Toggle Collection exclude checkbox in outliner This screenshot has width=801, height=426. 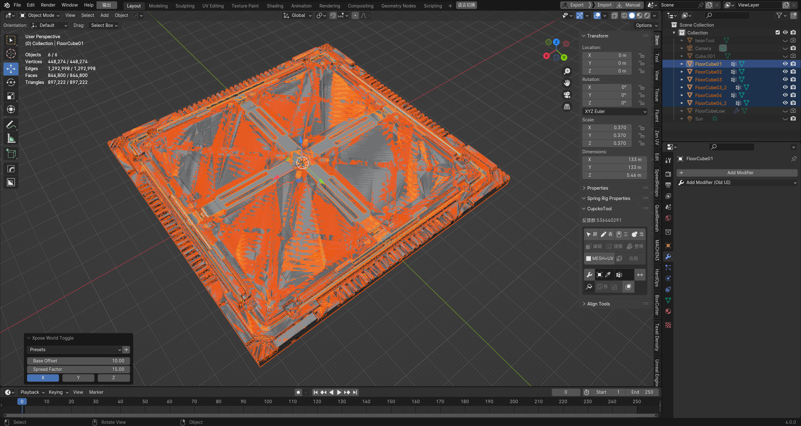778,33
